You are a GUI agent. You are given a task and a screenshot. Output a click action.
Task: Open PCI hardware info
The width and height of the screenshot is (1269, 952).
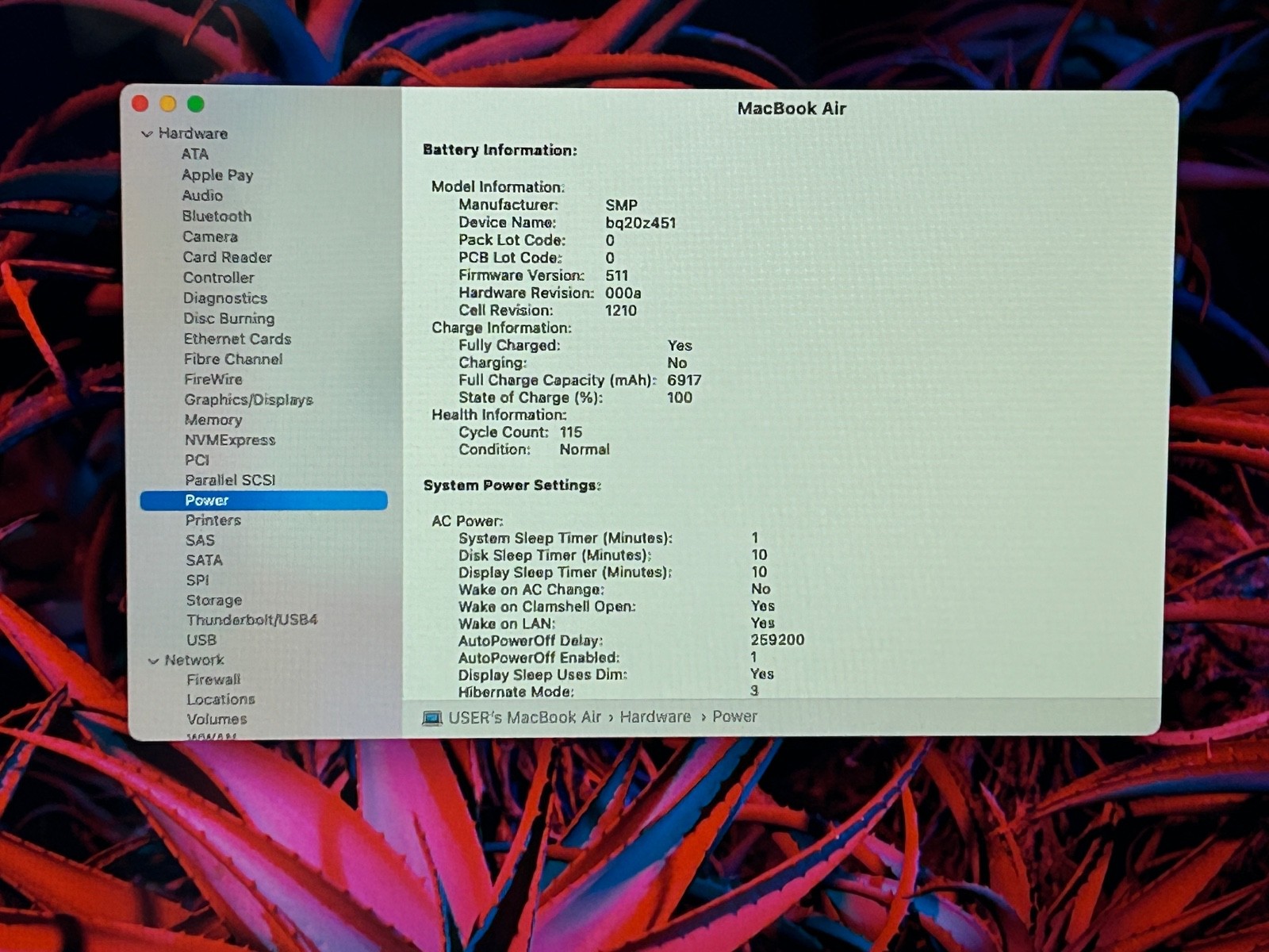click(x=197, y=460)
